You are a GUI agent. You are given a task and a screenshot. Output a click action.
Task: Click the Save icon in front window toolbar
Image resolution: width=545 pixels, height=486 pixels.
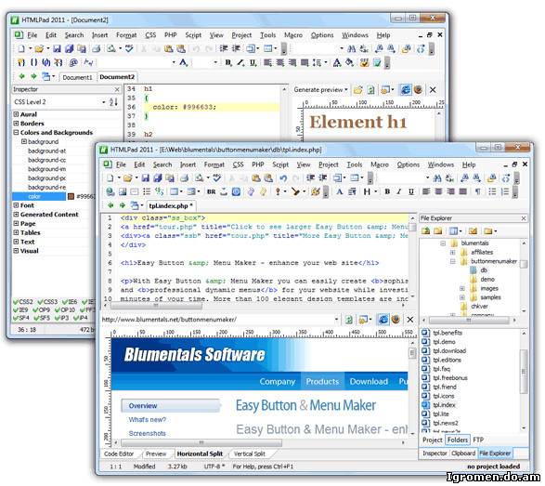pyautogui.click(x=146, y=178)
